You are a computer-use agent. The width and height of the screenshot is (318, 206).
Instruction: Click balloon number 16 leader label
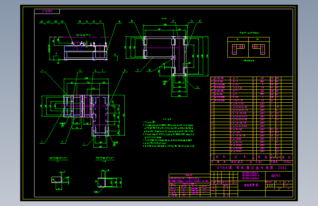(120, 21)
